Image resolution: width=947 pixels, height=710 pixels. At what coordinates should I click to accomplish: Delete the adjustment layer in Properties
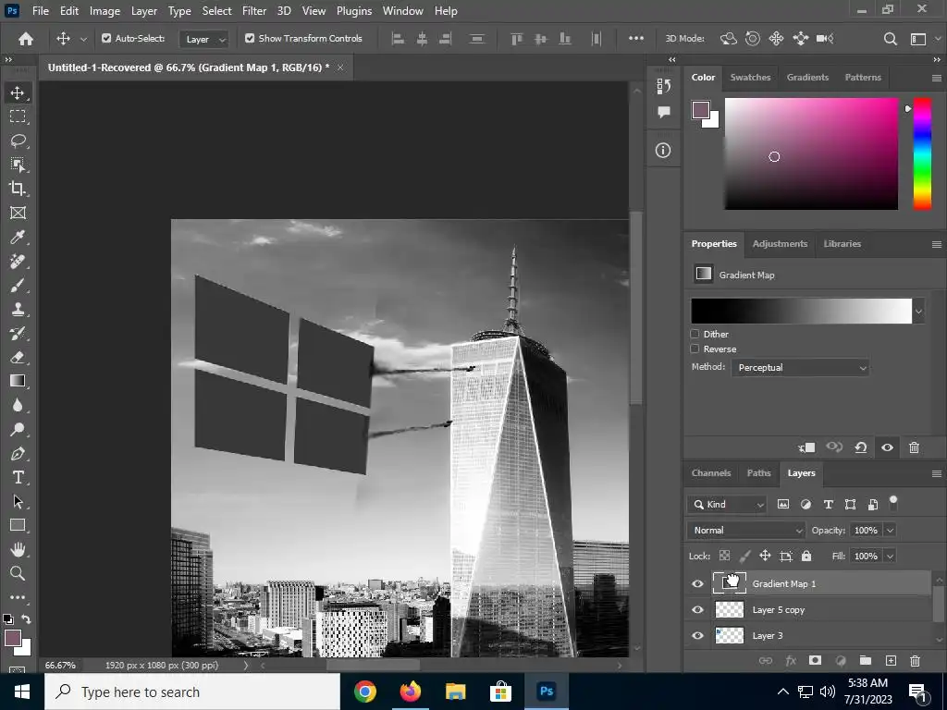coord(914,447)
